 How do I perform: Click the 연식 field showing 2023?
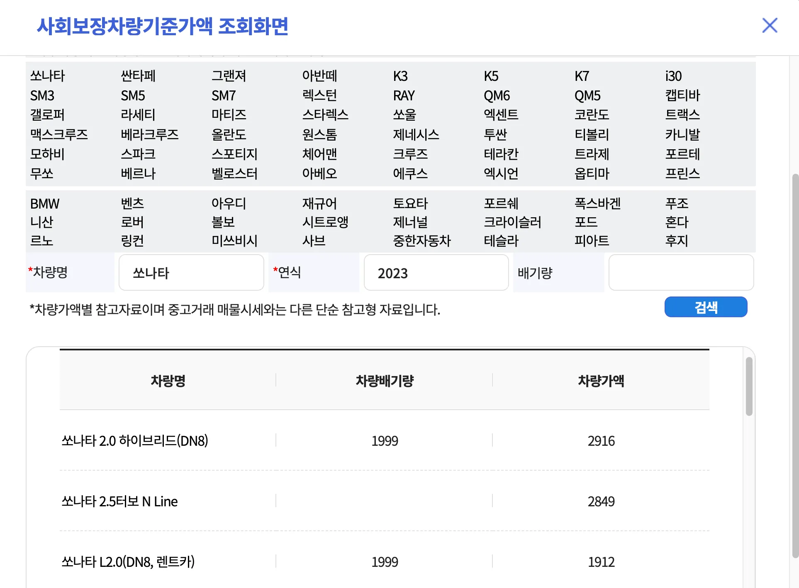[436, 272]
